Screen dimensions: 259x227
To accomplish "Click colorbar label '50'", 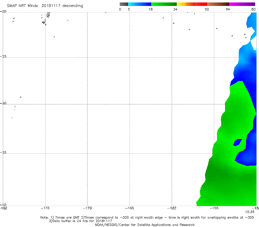I will pos(207,9).
